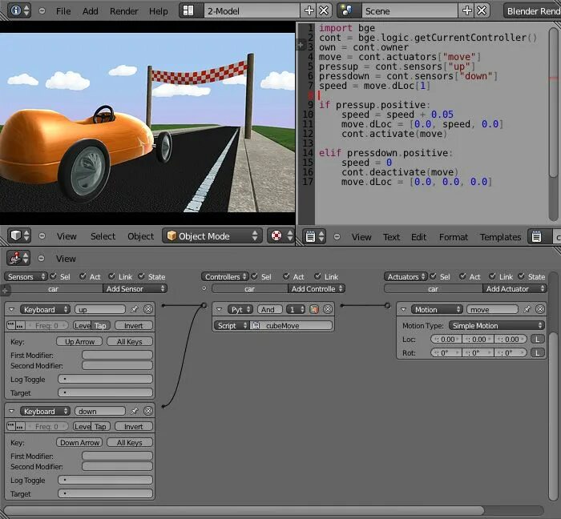The image size is (561, 519).
Task: Collapse Logic Editor header menus toggle
Action: 41,258
